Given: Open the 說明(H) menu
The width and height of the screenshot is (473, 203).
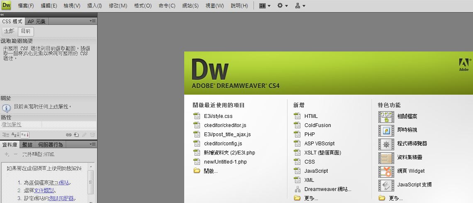Looking at the screenshot, I should [x=239, y=6].
